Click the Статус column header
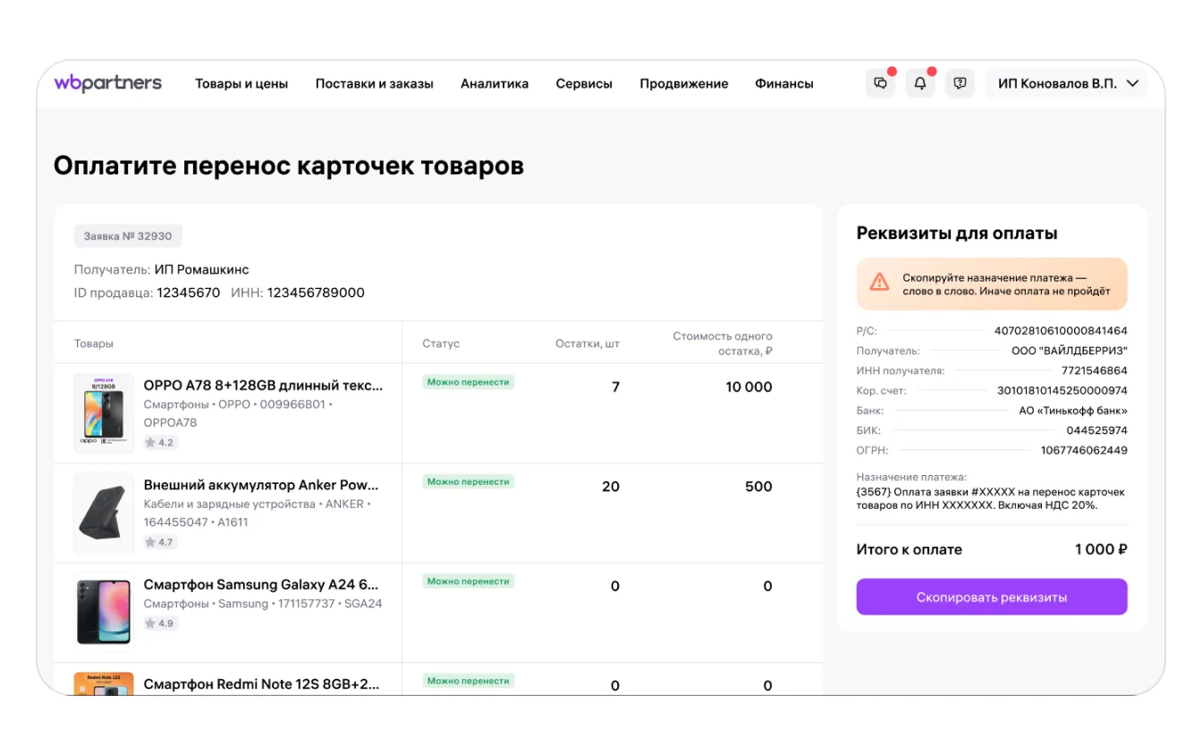 point(441,344)
